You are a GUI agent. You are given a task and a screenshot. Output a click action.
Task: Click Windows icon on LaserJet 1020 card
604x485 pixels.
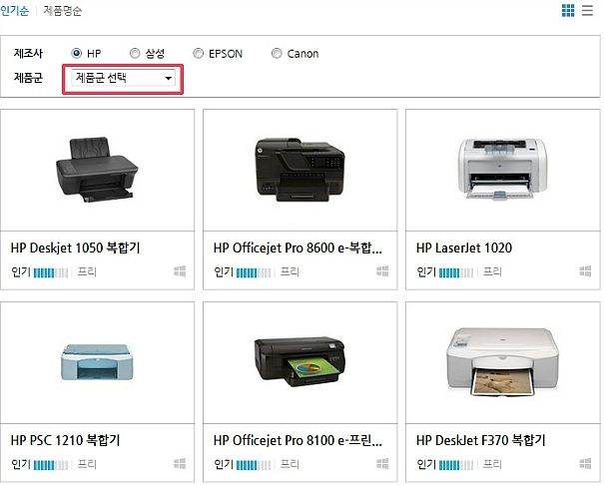585,271
